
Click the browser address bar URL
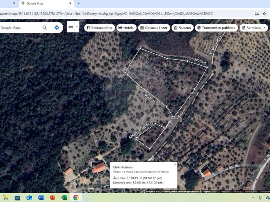coord(105,13)
